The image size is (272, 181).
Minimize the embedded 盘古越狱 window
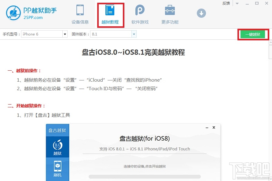tap(207, 127)
